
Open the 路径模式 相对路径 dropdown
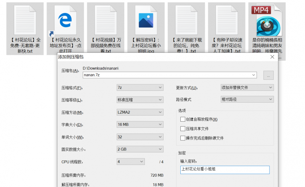click(247, 100)
